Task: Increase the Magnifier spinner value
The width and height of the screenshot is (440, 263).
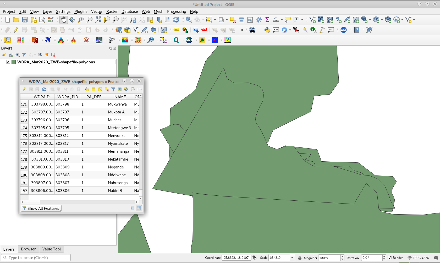Action: pos(342,256)
